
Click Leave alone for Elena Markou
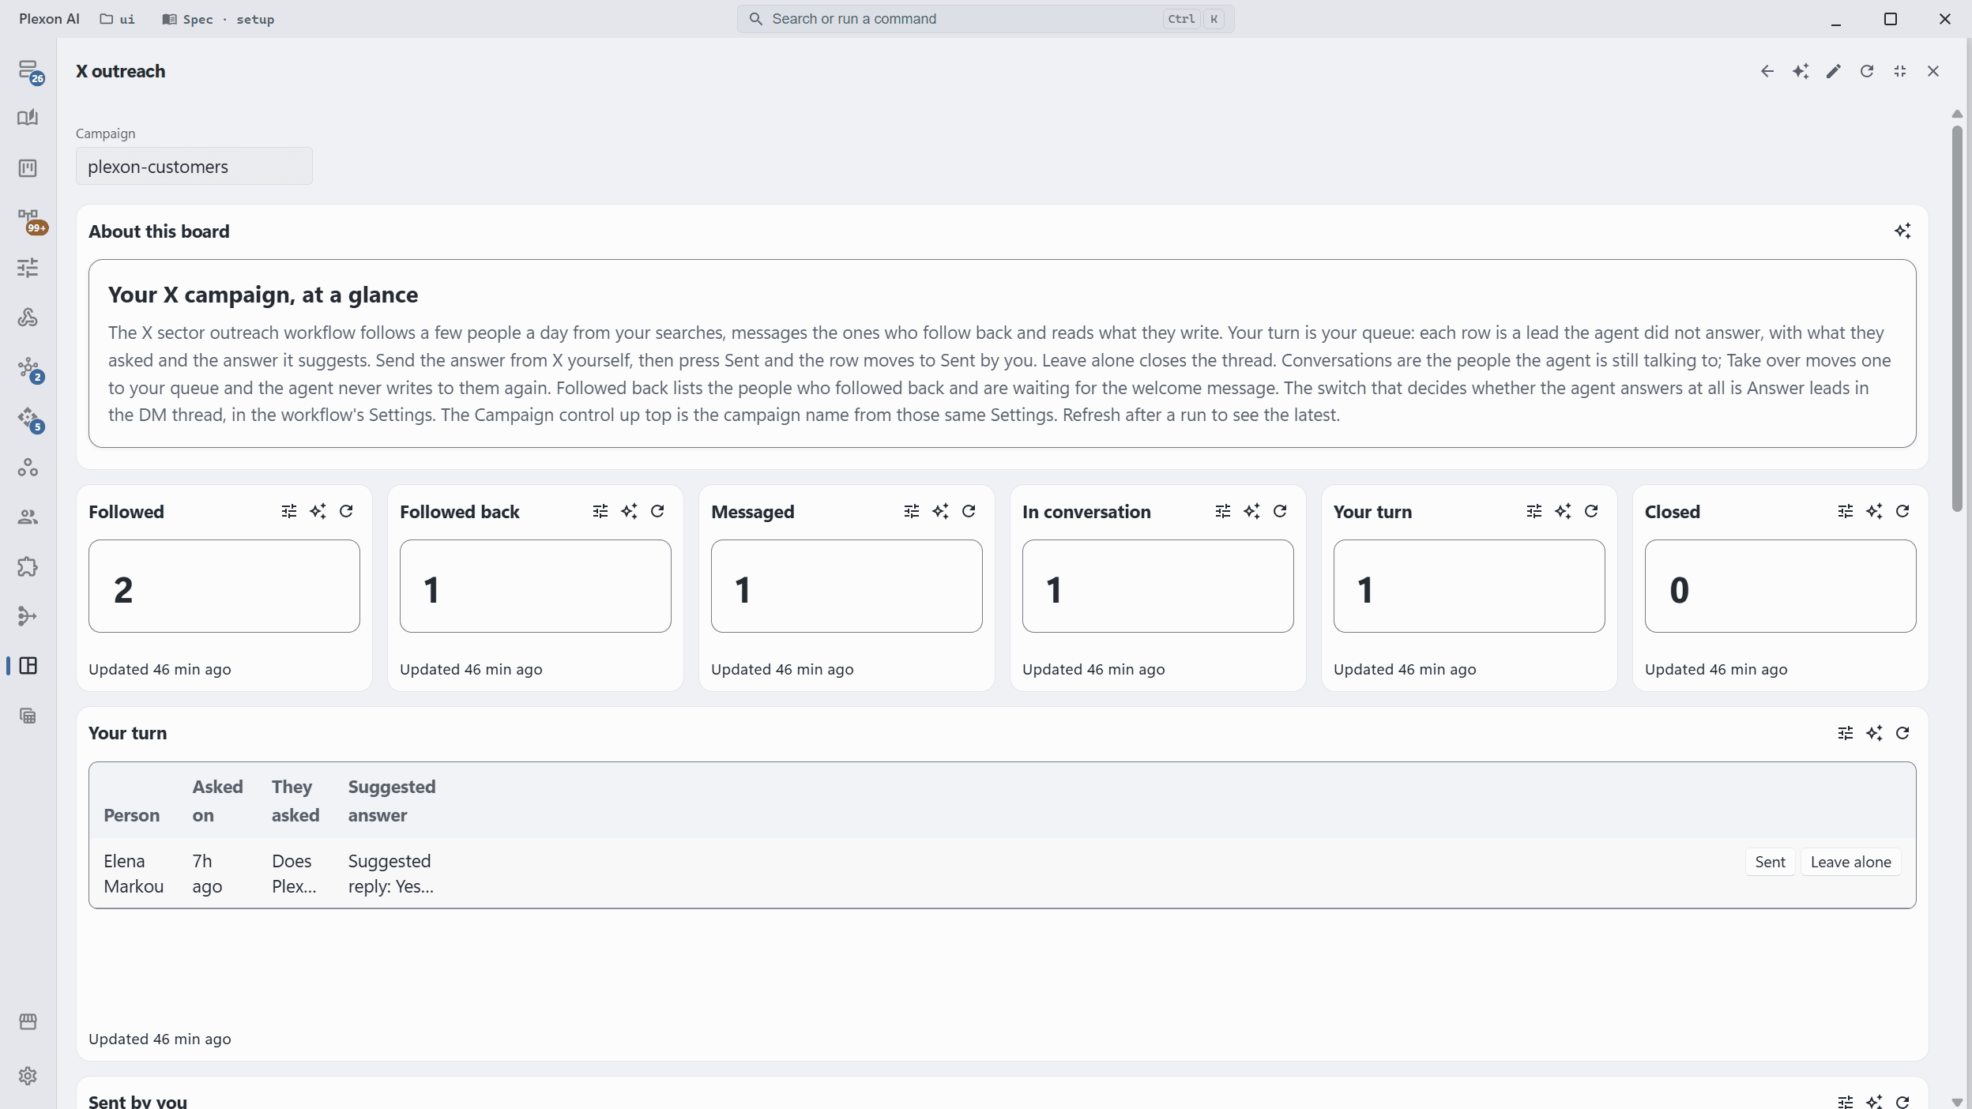tap(1850, 862)
